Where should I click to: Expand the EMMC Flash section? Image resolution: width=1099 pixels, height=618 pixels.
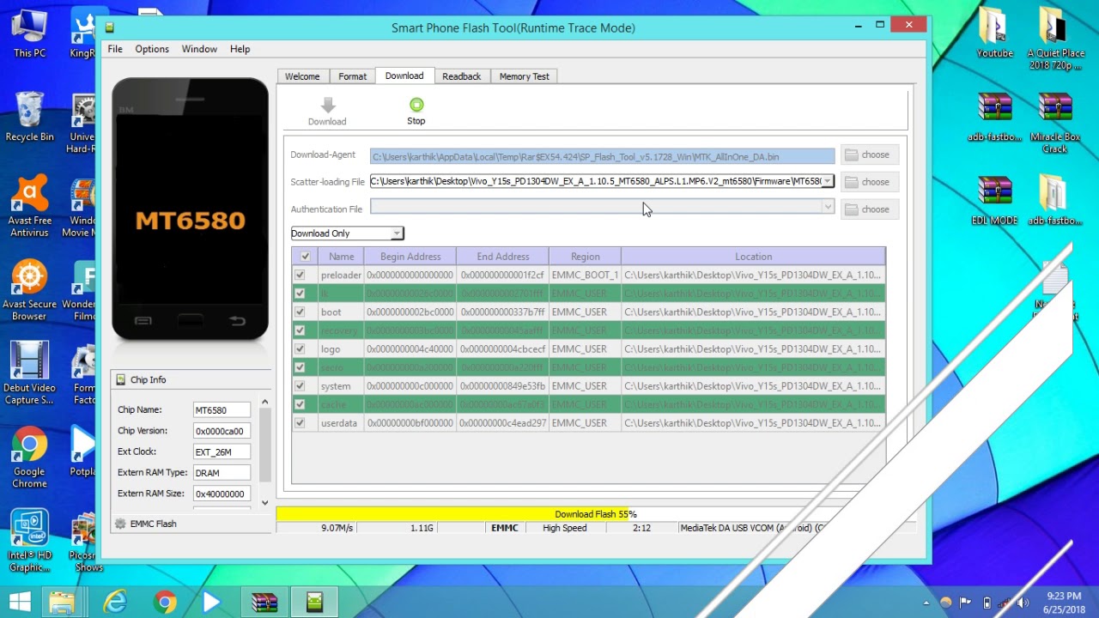click(x=191, y=524)
